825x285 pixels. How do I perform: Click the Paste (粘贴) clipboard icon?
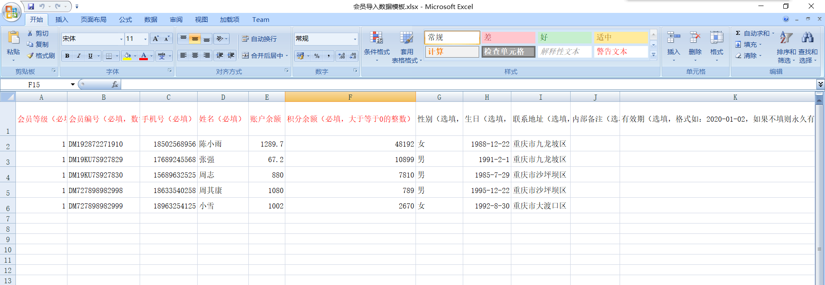[13, 39]
